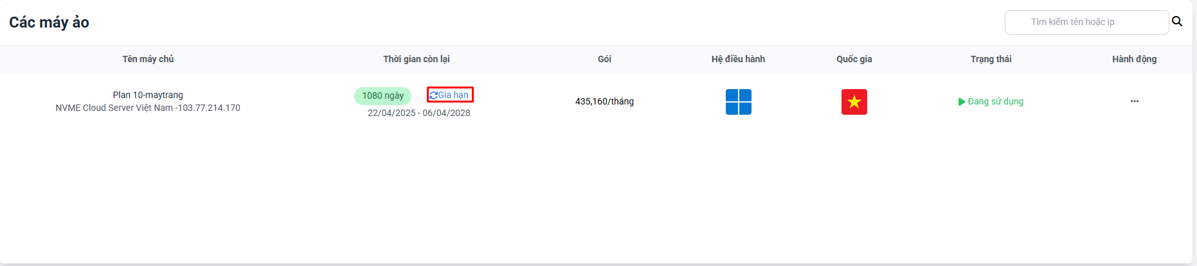Sort by Tên máy chủ column header
The height and width of the screenshot is (266, 1197).
coord(148,59)
